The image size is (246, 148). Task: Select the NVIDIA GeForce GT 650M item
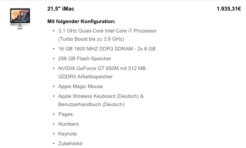pyautogui.click(x=102, y=68)
